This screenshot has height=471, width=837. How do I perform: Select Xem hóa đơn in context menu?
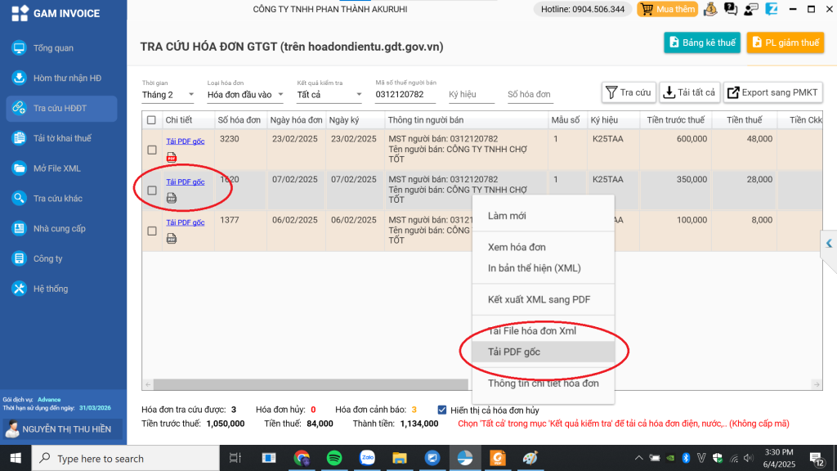point(544,247)
